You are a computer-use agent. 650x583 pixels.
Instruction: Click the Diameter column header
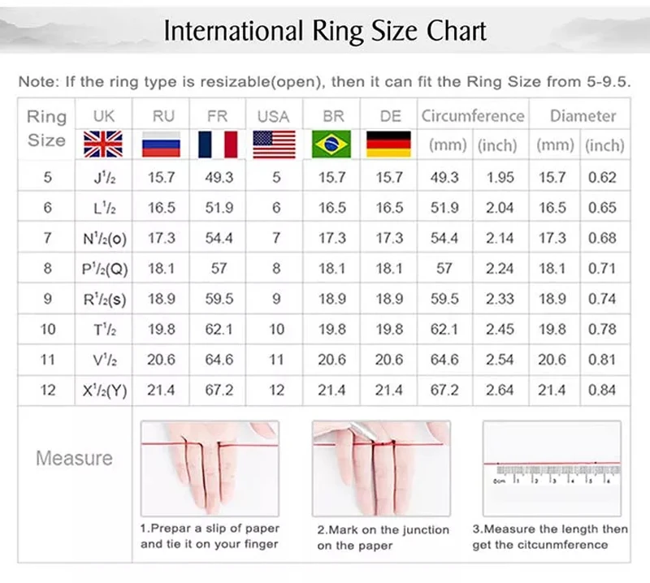(583, 115)
